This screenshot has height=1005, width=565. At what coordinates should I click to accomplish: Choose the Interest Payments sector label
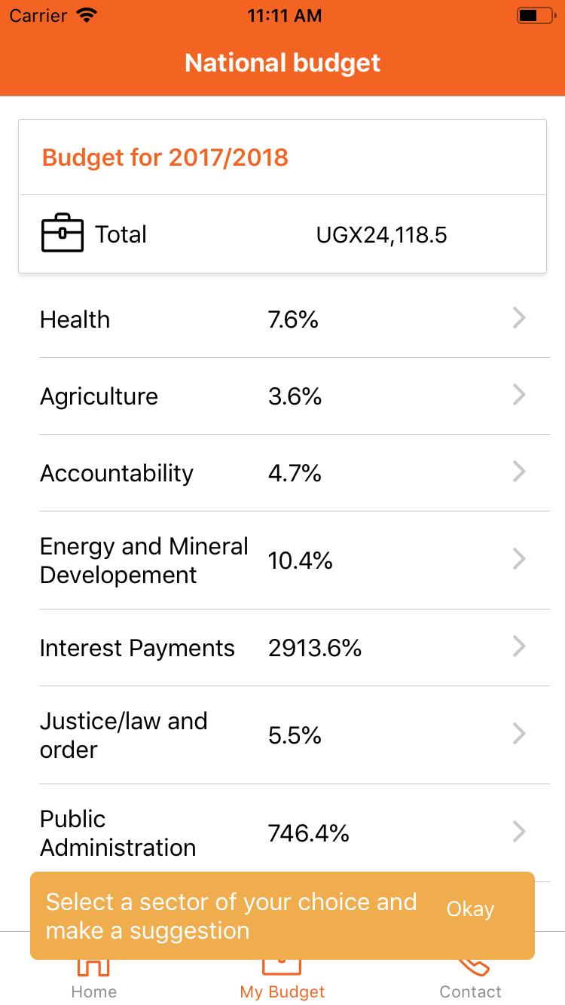137,648
